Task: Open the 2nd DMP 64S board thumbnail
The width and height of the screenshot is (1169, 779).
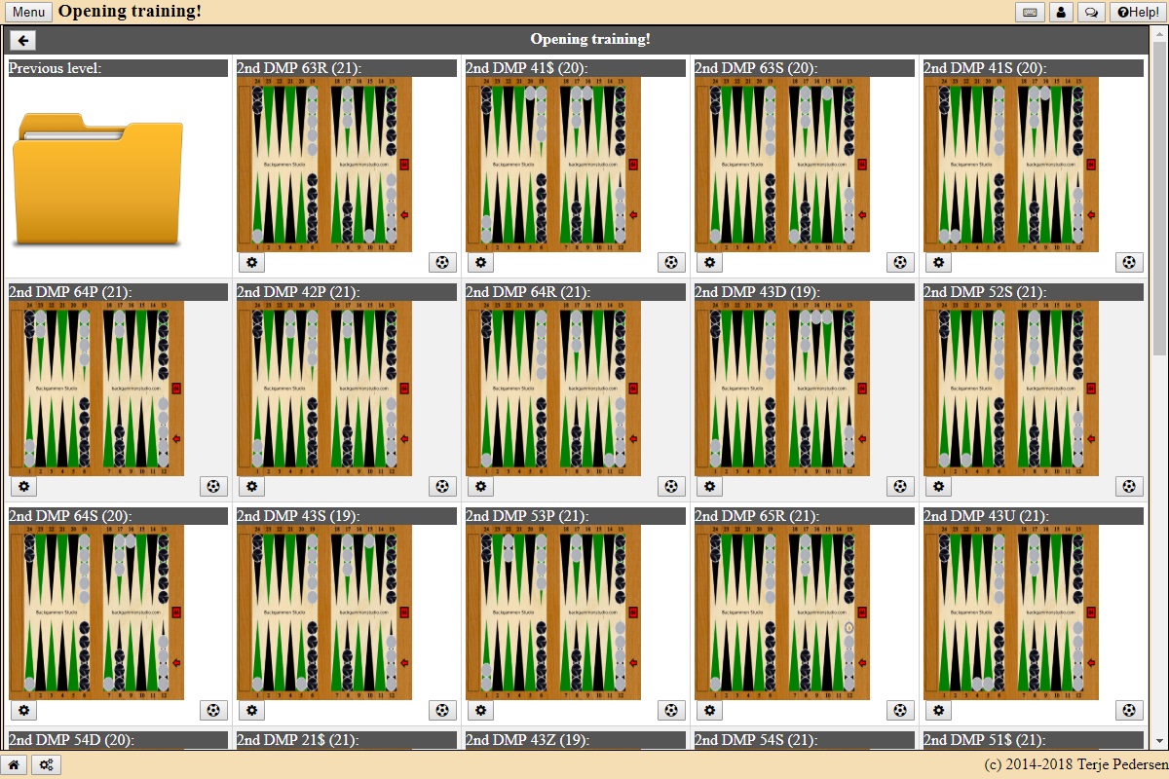Action: tap(96, 612)
